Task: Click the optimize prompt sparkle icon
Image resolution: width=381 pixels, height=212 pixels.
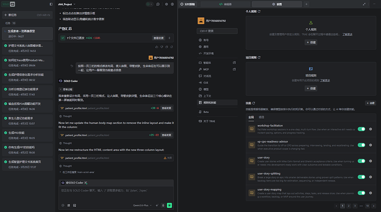Action: [x=157, y=205]
